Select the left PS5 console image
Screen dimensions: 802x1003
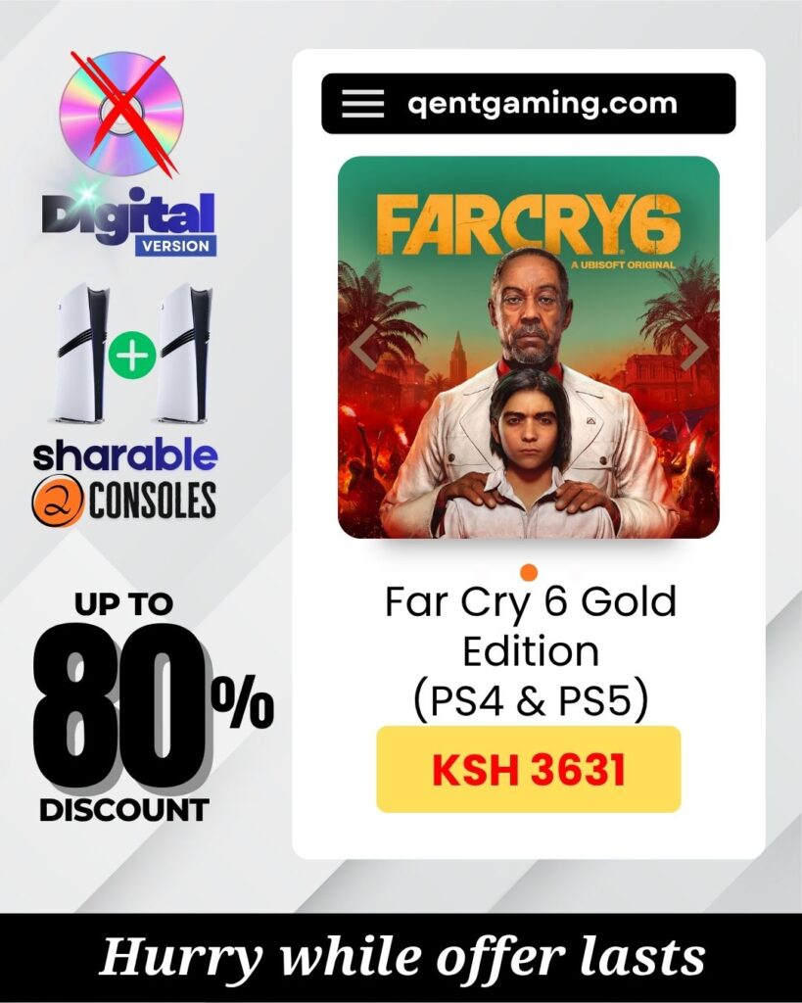click(x=81, y=353)
